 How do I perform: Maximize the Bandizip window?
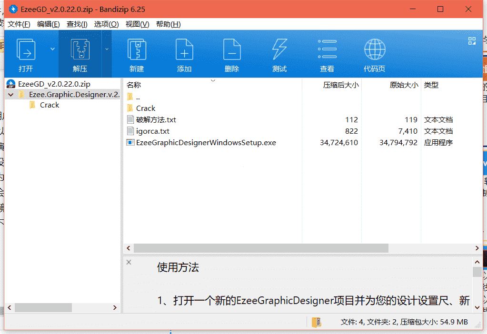[440, 10]
